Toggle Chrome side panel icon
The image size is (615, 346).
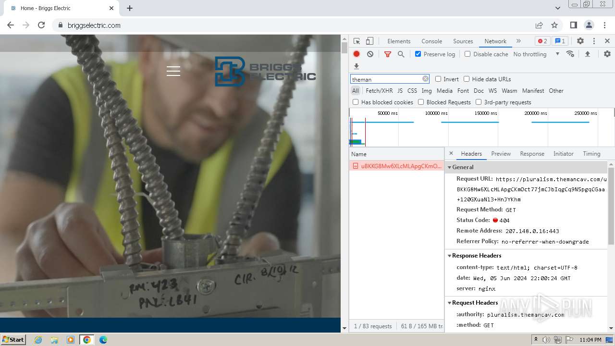coord(574,25)
